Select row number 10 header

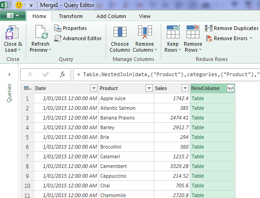pyautogui.click(x=27, y=186)
